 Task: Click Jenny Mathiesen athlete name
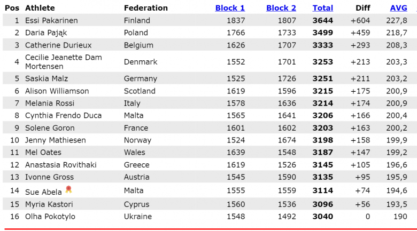tap(55, 140)
